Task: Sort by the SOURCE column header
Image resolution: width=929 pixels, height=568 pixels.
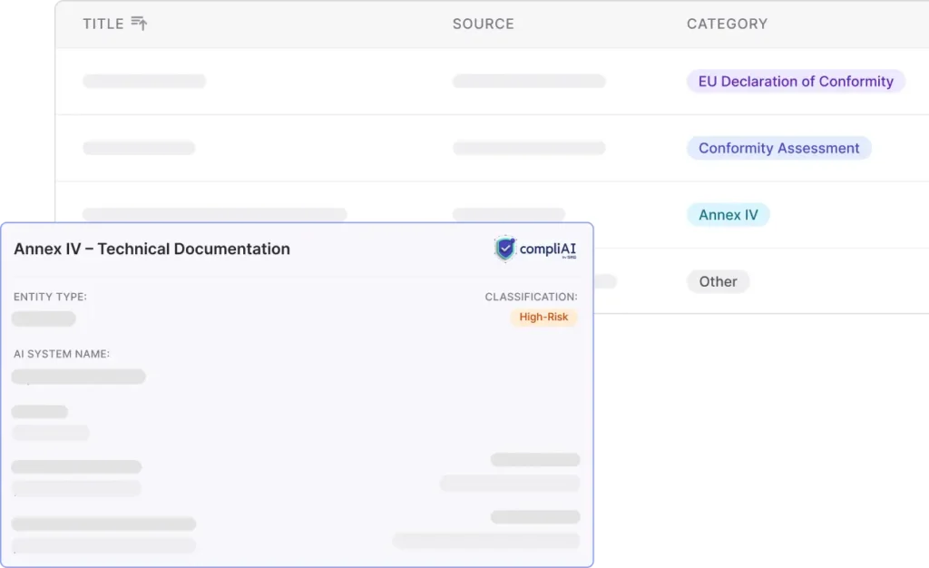Action: pyautogui.click(x=483, y=24)
